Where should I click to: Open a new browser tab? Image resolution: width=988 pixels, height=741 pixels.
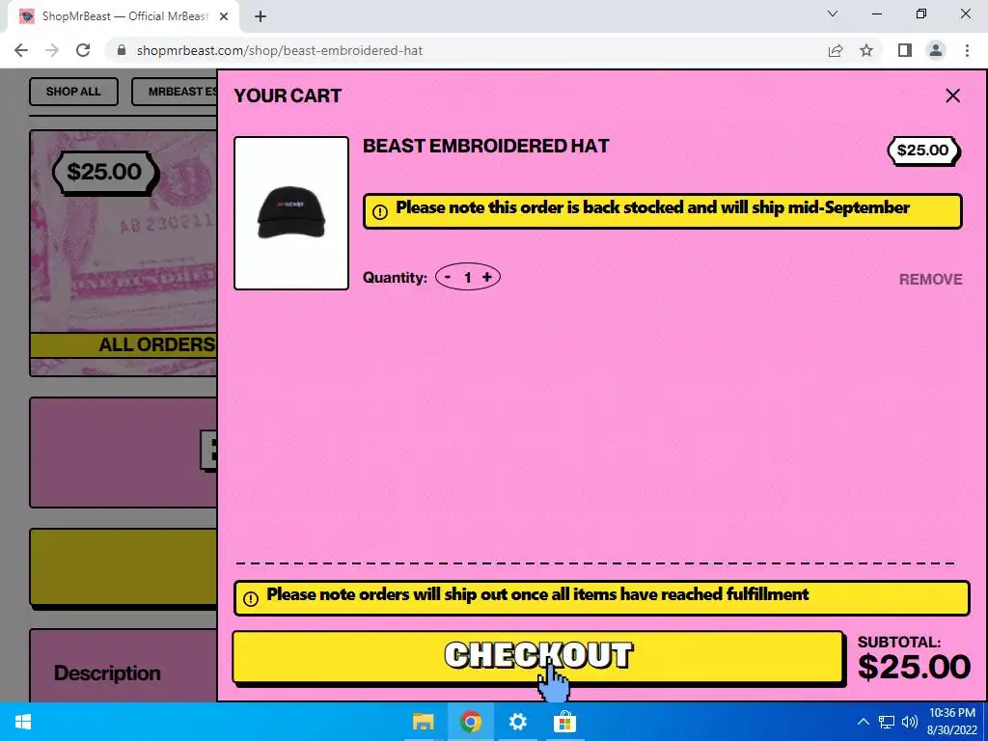click(261, 16)
